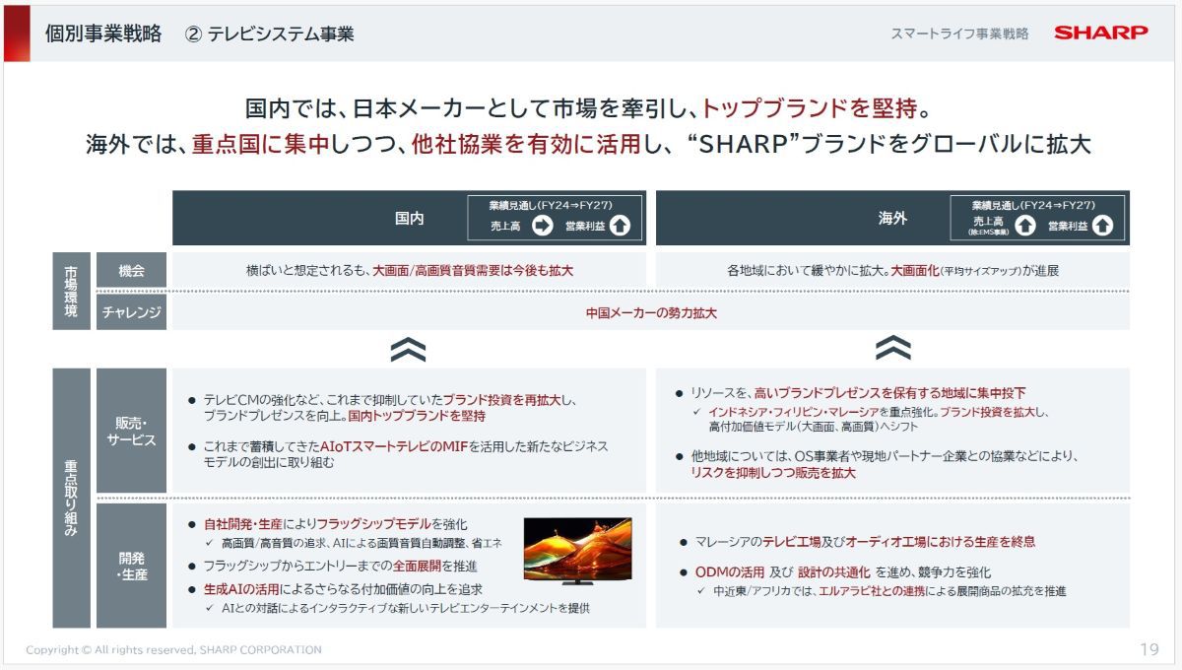
Task: Click the double chevron under the domestic column
Action: tap(409, 349)
